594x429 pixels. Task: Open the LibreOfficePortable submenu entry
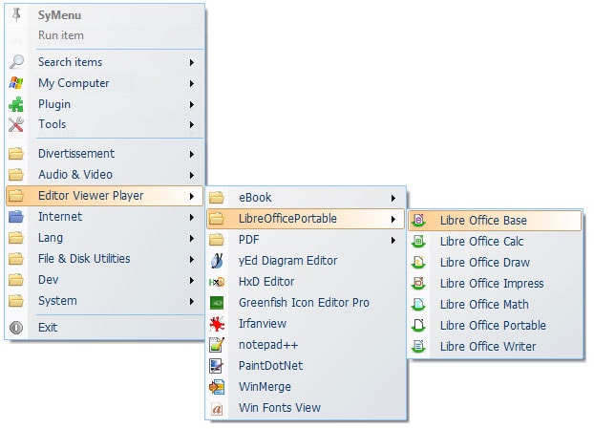click(306, 219)
